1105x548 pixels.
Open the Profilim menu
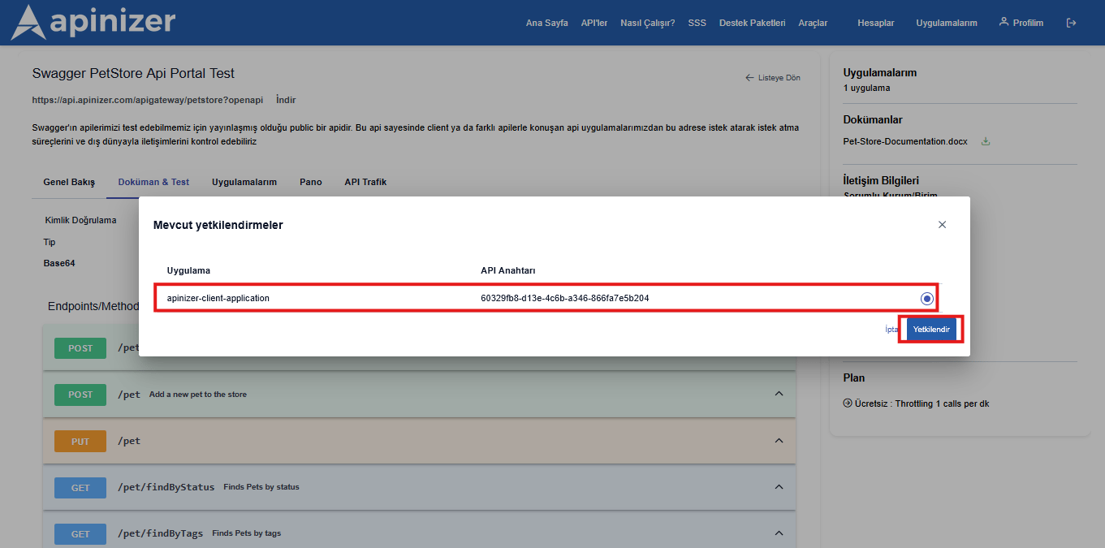pyautogui.click(x=1021, y=23)
